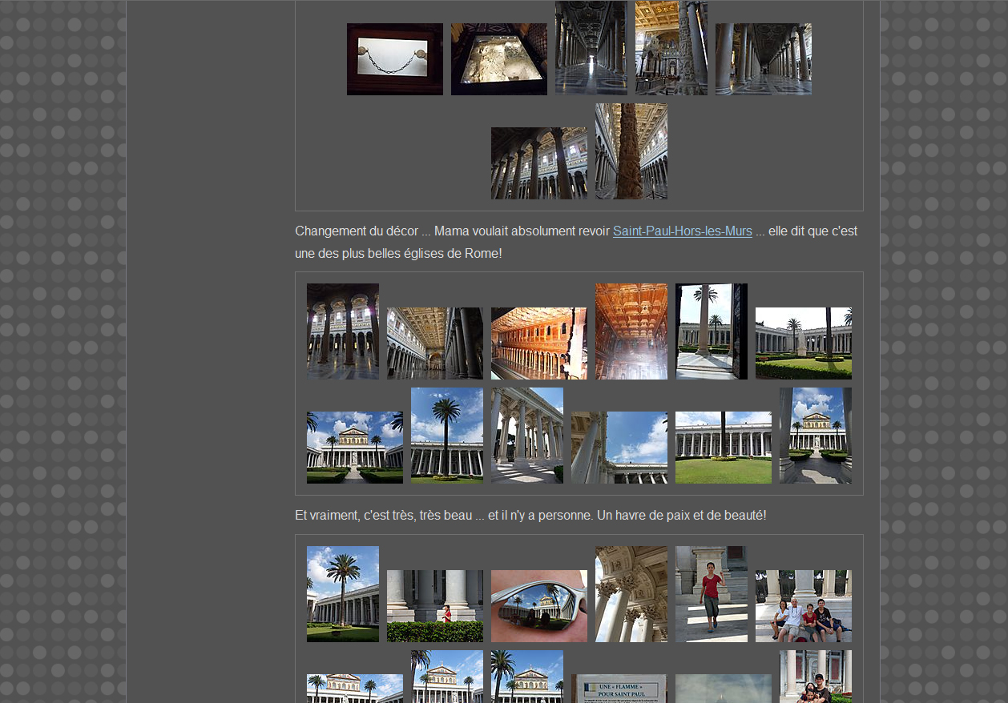
Task: Open photo of person in red on steps
Action: click(x=711, y=594)
